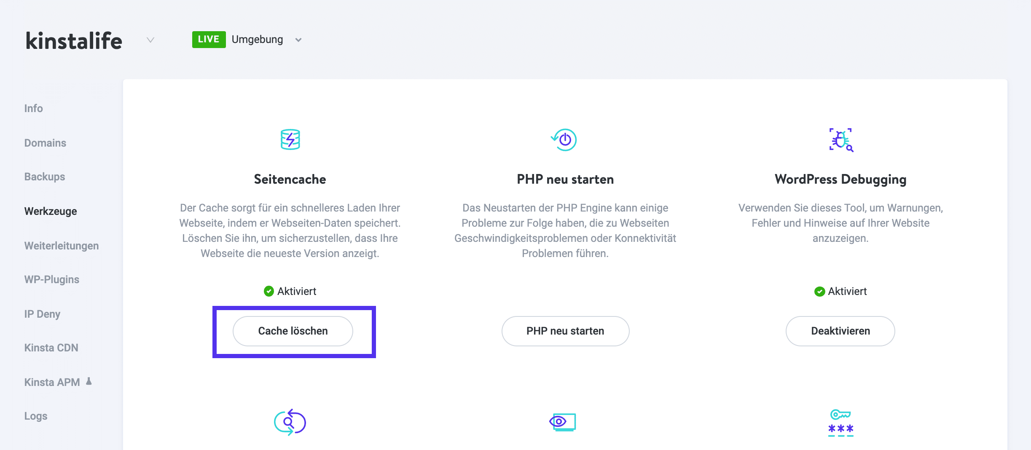Toggle the Aktiviert status for WordPress Debugging

[x=819, y=291]
